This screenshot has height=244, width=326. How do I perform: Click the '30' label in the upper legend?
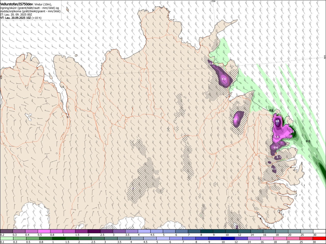315,235
